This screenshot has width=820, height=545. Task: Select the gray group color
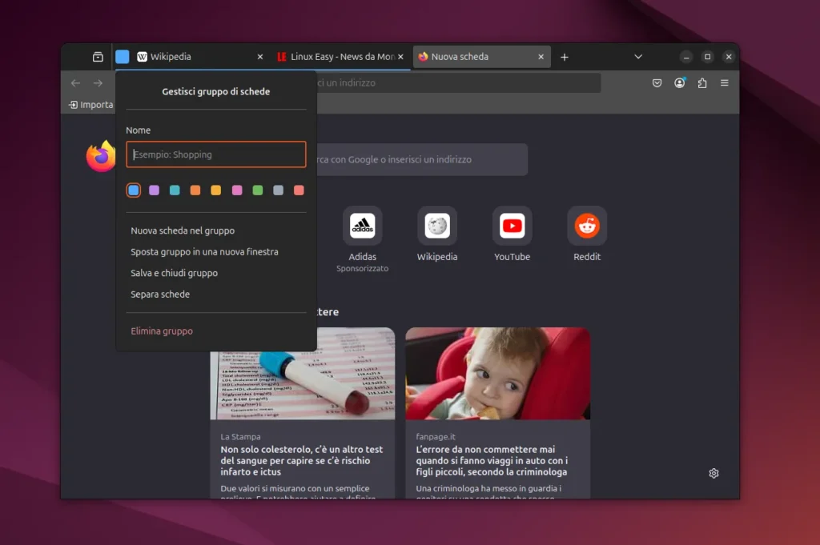pos(278,190)
